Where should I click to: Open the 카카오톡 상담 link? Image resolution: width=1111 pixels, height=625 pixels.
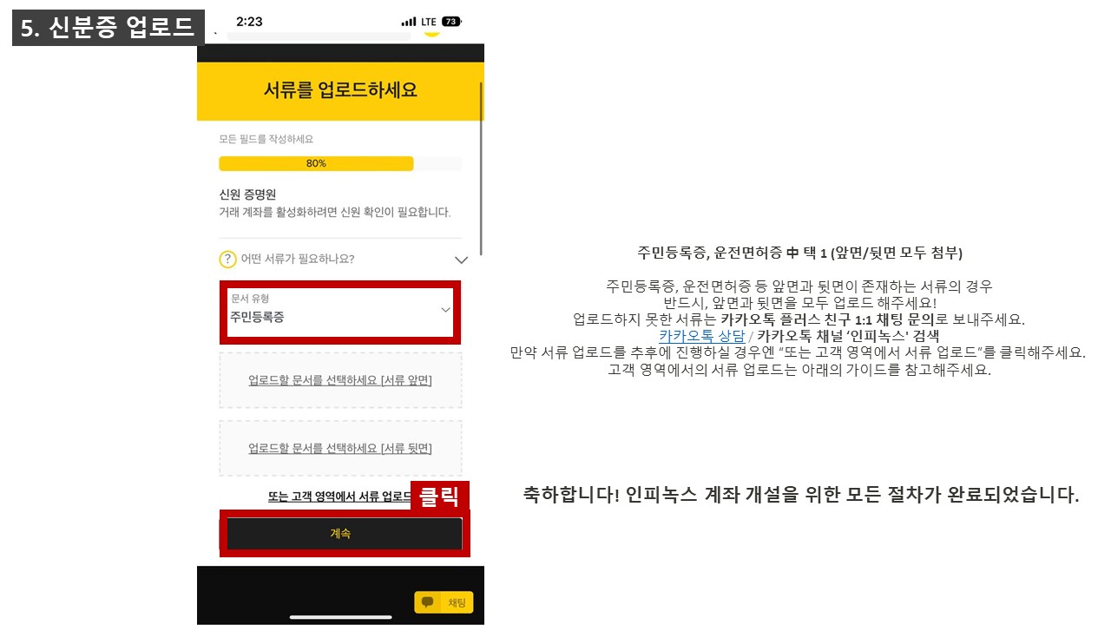pyautogui.click(x=700, y=335)
